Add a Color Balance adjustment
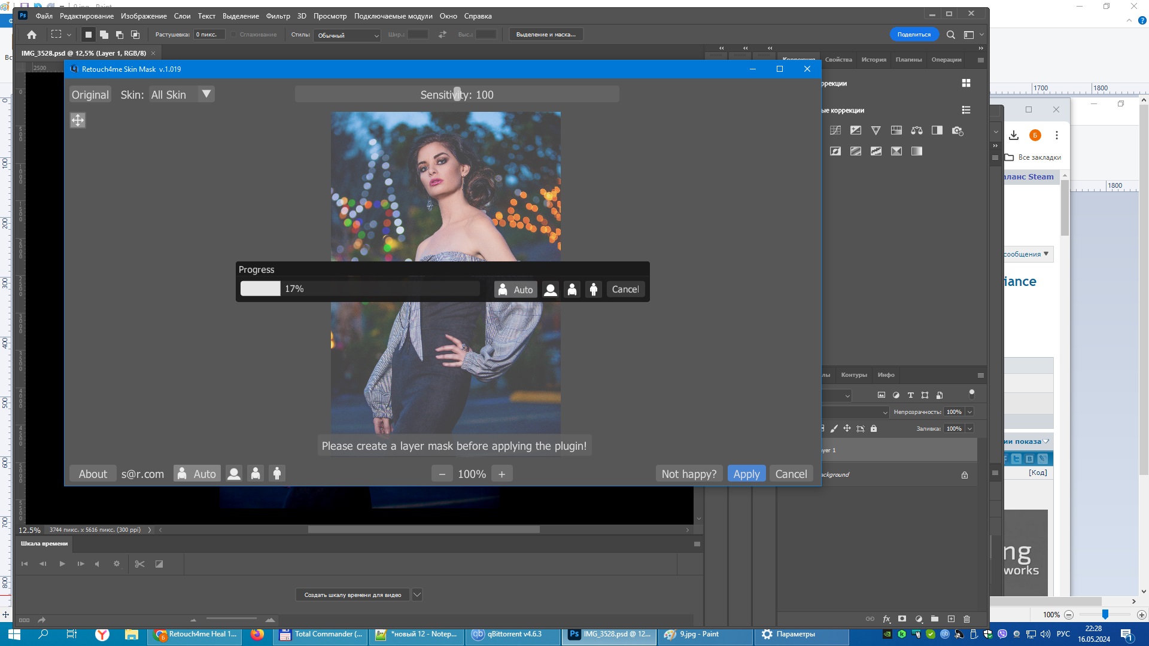This screenshot has height=646, width=1149. 916,130
